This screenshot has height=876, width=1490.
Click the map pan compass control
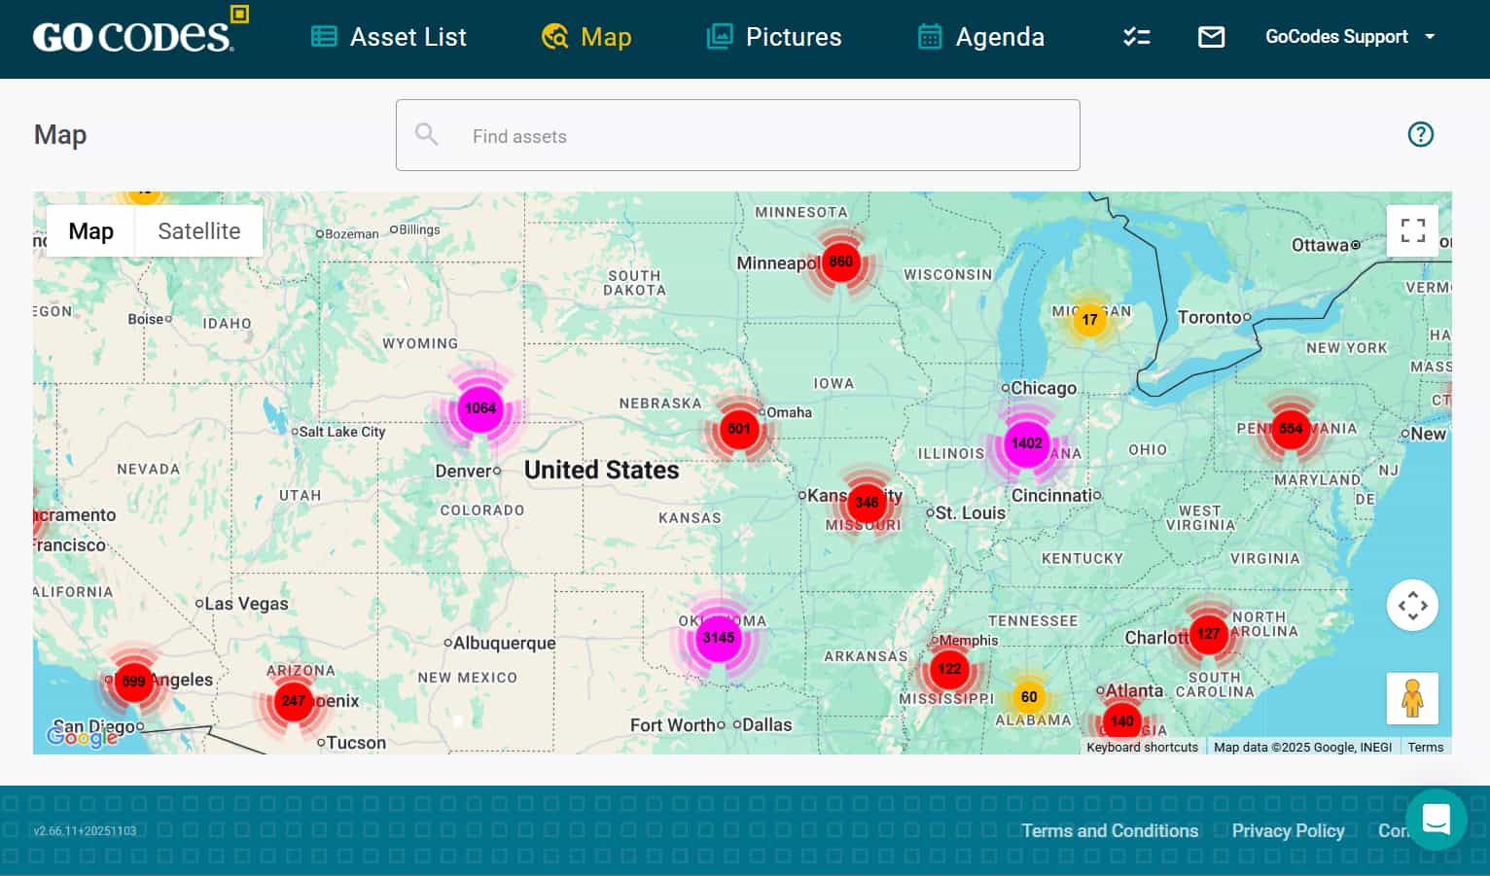click(1412, 605)
